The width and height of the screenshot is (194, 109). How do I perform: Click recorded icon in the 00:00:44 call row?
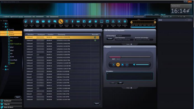95,40
